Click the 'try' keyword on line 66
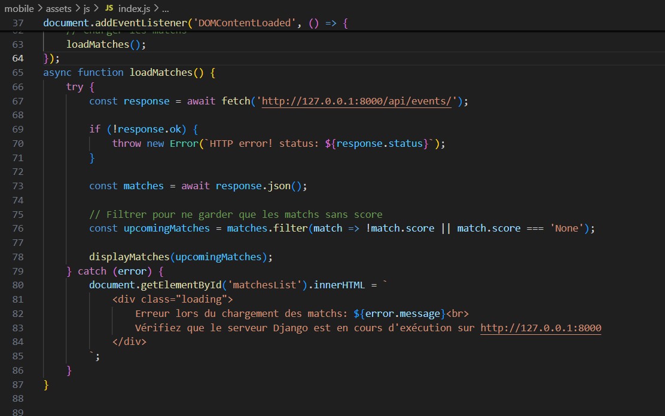This screenshot has height=416, width=665. pyautogui.click(x=75, y=87)
